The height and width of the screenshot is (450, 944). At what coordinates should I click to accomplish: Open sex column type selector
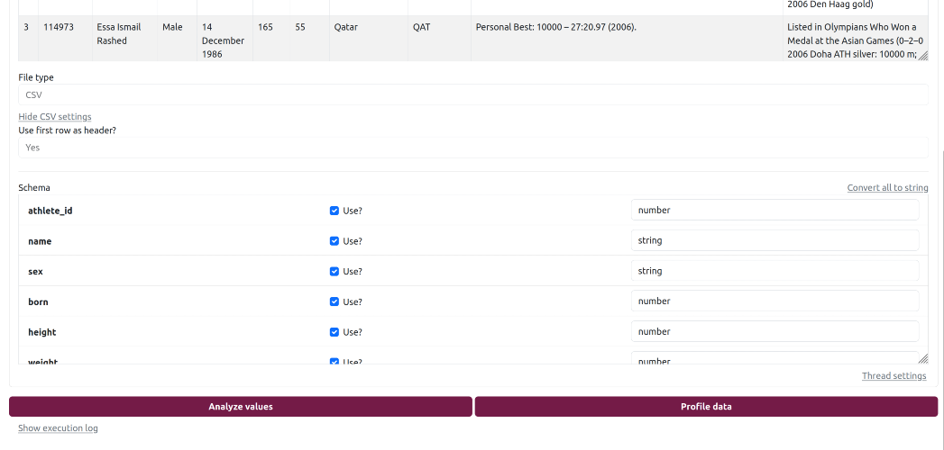pyautogui.click(x=774, y=271)
